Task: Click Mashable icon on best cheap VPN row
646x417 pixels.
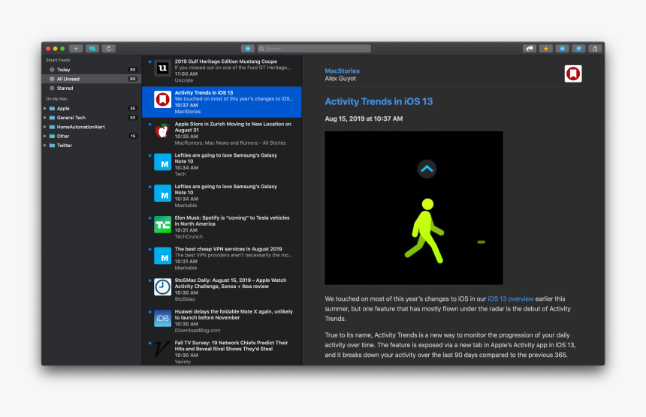Action: coord(162,256)
